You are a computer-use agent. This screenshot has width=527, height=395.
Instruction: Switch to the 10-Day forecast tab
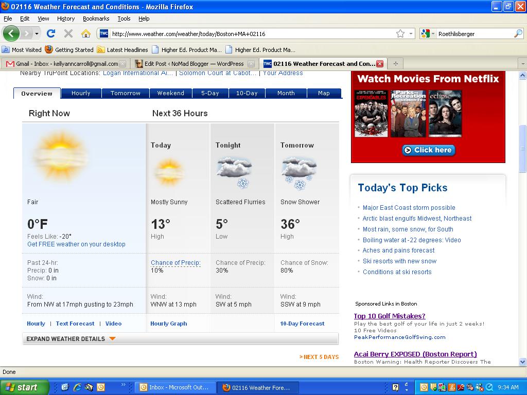247,93
